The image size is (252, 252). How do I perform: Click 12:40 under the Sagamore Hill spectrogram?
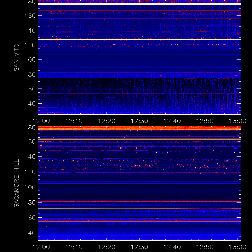pos(172,247)
